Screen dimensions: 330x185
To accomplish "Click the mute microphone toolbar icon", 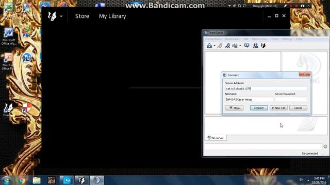I will (227, 46).
